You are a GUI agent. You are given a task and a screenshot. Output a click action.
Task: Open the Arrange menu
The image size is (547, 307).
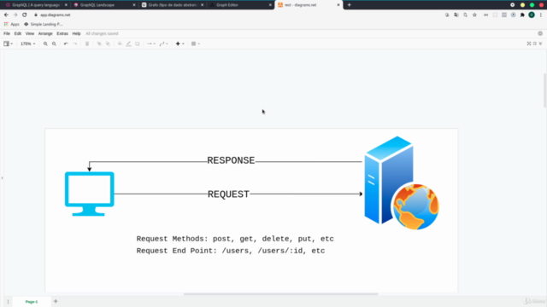pos(45,34)
